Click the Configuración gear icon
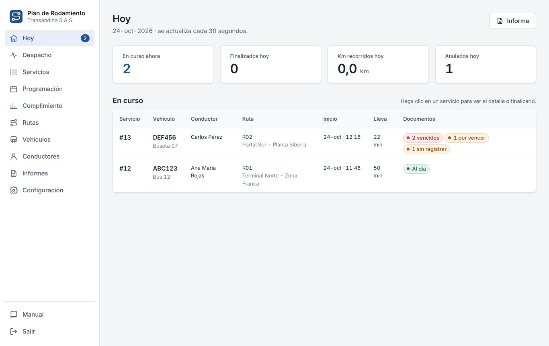This screenshot has height=346, width=549. pos(14,190)
